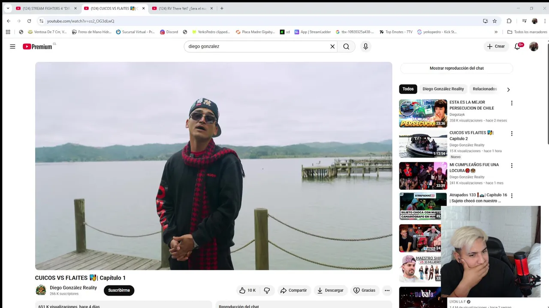Open Chrome profile avatar
Viewport: 549px width, 308px height.
(x=534, y=21)
